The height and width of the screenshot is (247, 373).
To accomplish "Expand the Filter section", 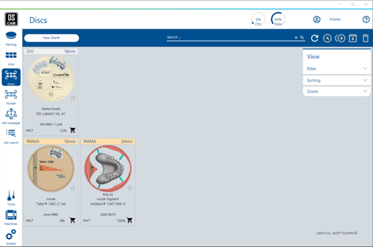I will (x=336, y=69).
